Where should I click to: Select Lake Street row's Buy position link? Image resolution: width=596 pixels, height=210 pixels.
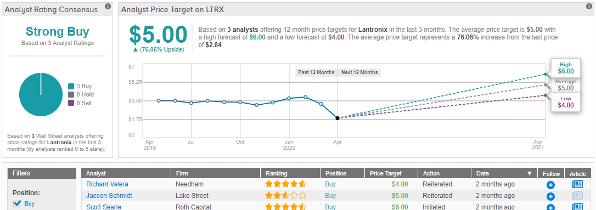click(330, 196)
